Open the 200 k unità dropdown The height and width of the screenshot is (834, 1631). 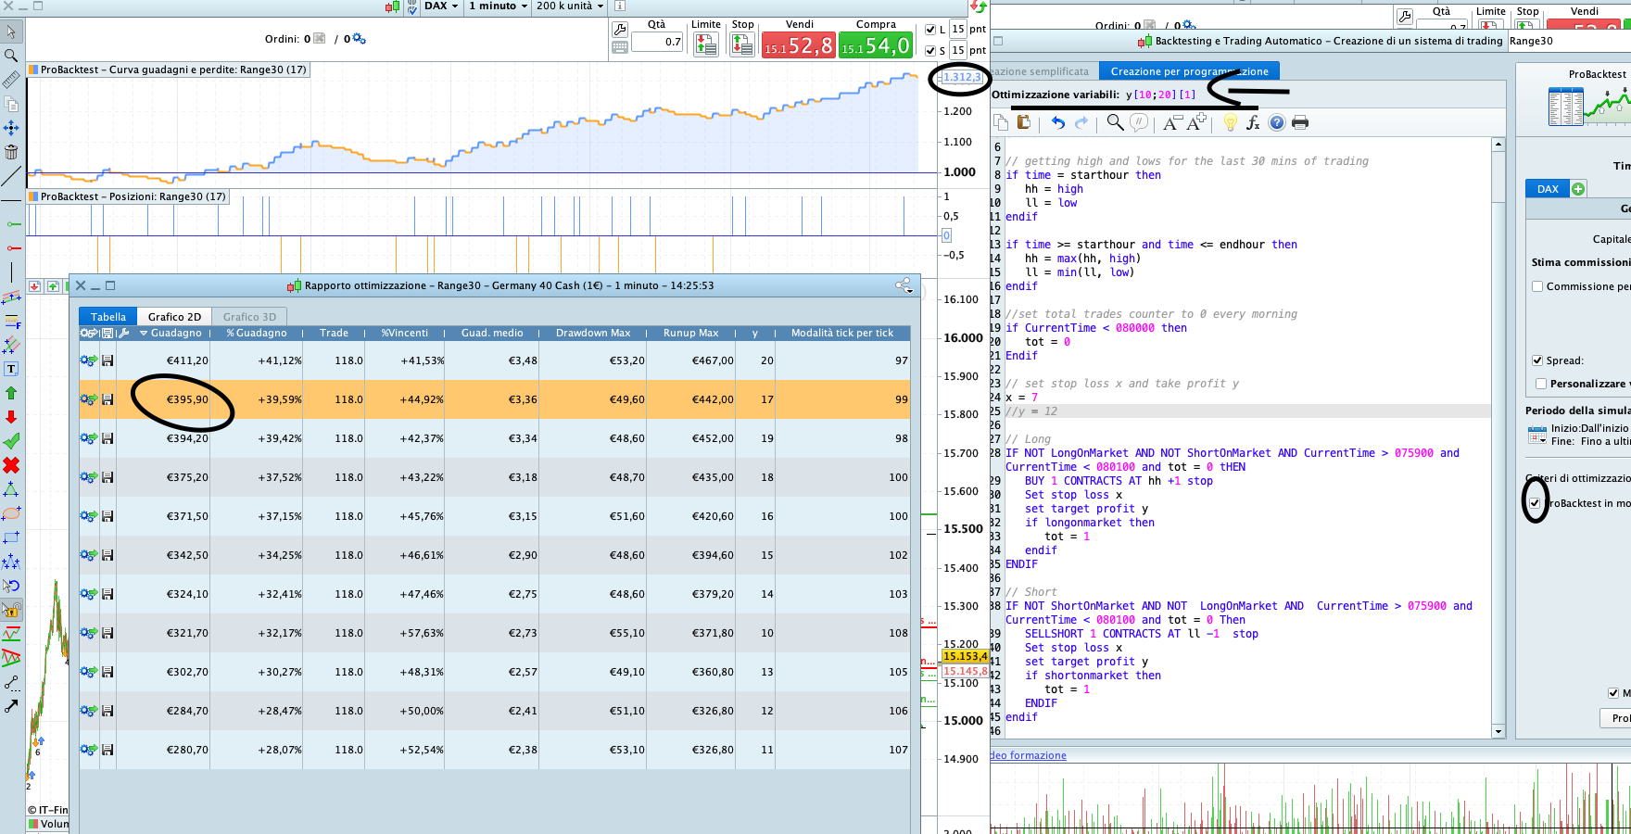coord(569,6)
